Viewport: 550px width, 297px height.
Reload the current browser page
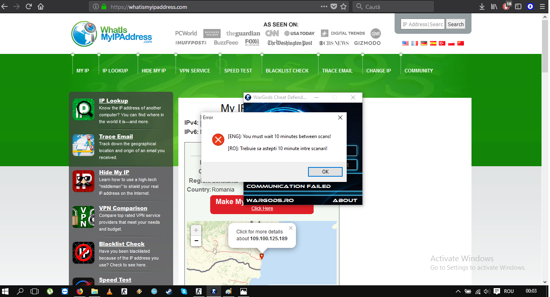pos(29,6)
